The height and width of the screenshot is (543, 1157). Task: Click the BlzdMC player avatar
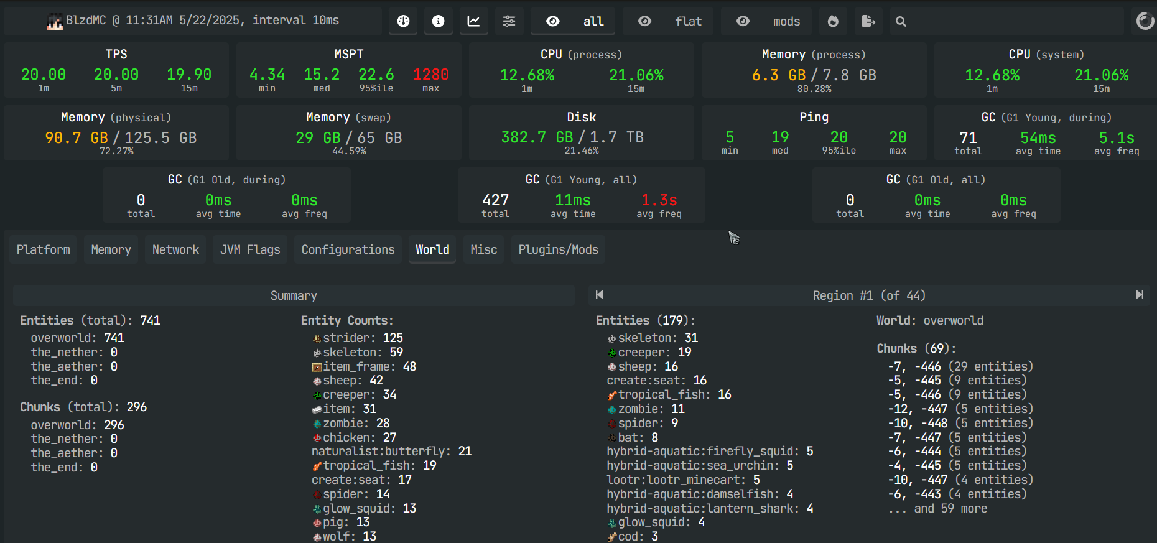(x=55, y=22)
